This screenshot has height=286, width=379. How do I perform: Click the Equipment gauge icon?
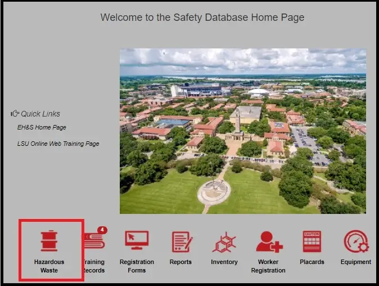pyautogui.click(x=355, y=242)
